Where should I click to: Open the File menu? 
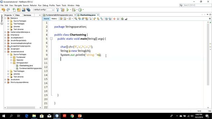click(2, 5)
